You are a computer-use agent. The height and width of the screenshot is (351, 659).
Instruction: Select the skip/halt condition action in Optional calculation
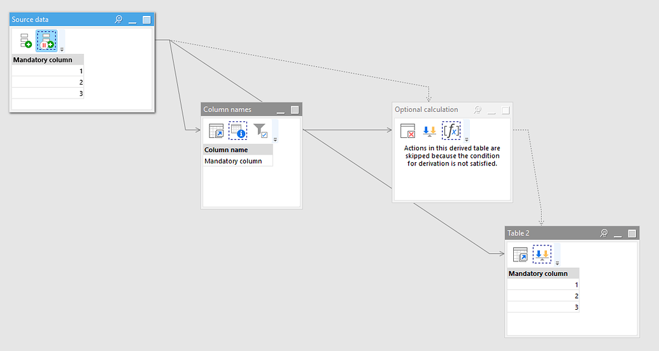click(x=407, y=130)
